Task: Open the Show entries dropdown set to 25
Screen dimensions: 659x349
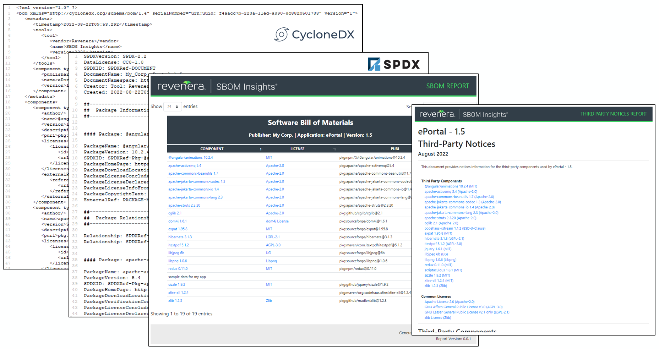Action: coord(173,107)
